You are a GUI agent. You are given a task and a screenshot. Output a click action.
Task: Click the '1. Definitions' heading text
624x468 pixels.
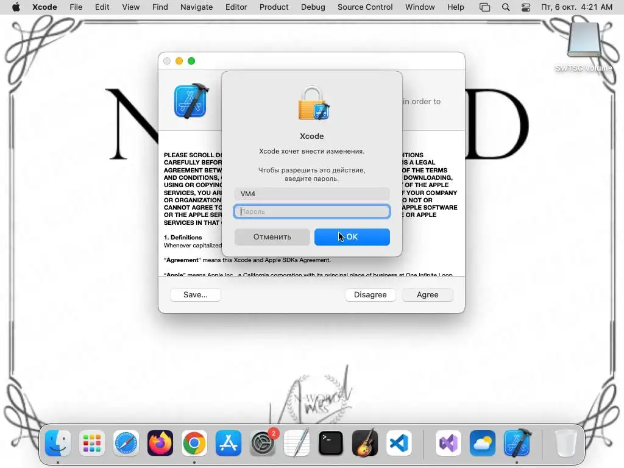click(183, 238)
